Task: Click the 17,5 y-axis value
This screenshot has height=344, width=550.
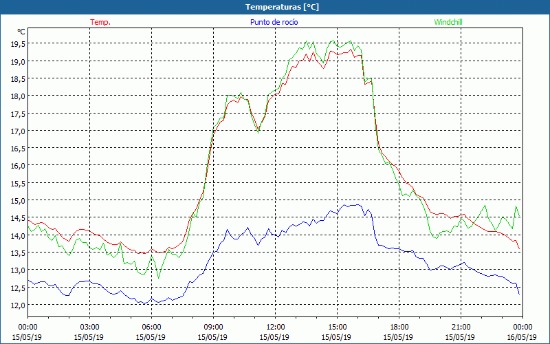Action: click(19, 114)
